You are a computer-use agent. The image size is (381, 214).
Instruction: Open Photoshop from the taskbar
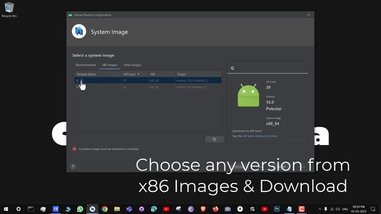(x=277, y=209)
